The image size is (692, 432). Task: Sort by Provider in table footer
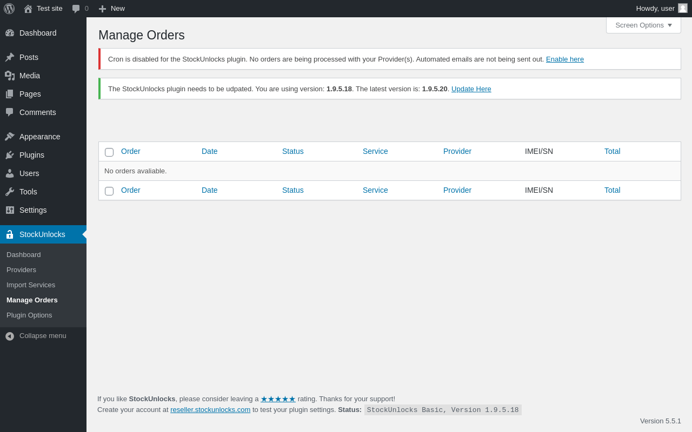(x=457, y=190)
